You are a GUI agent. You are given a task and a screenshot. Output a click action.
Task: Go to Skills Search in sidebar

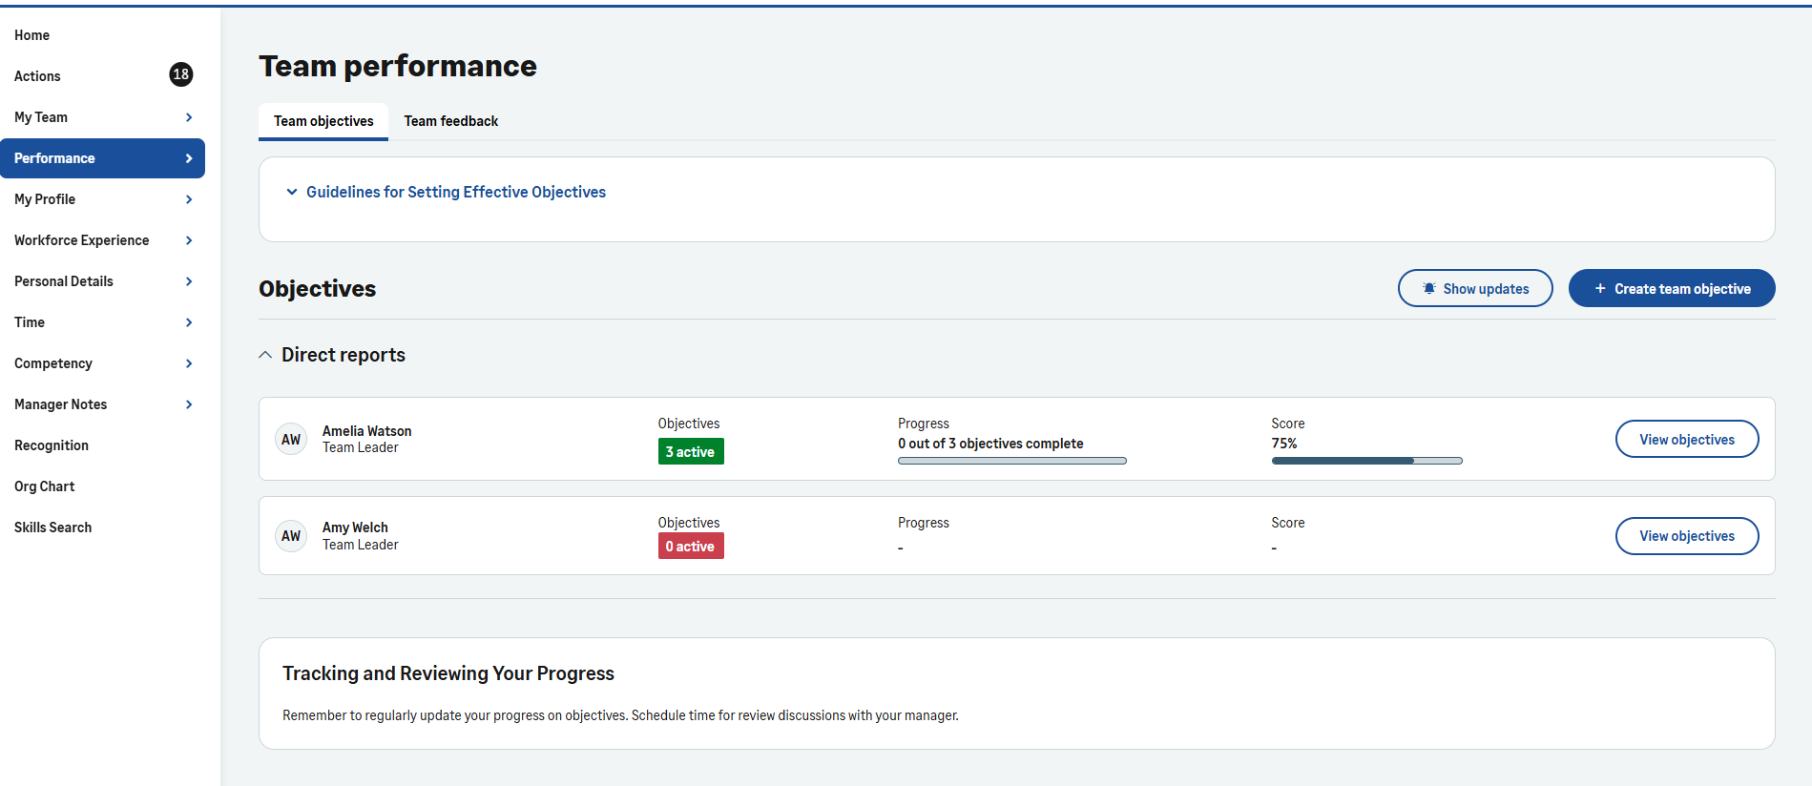click(x=53, y=527)
